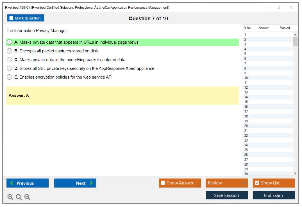The image size is (302, 207).
Task: Click the zoom out magnifier icon
Action: tap(27, 197)
